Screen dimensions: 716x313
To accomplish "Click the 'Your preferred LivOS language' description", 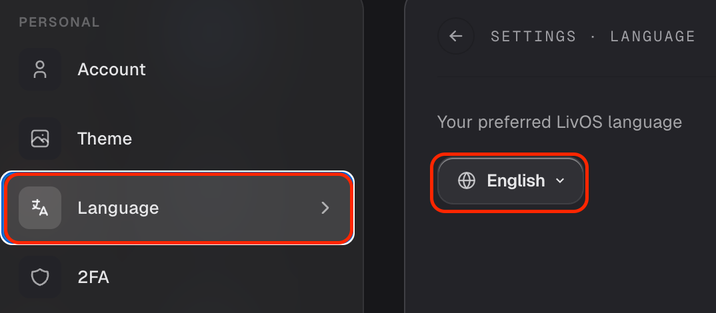I will (x=559, y=123).
